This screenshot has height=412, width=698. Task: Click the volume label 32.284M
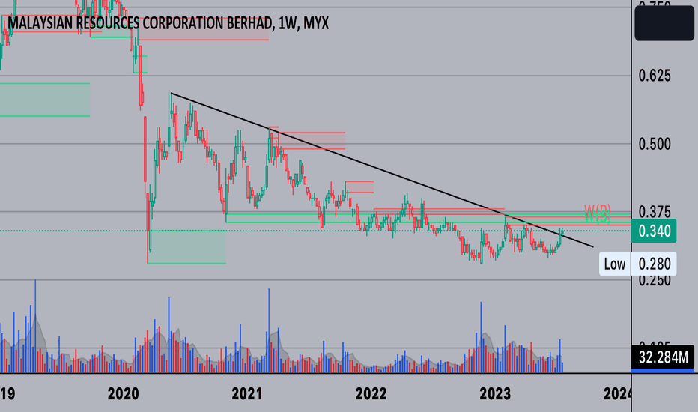[662, 357]
